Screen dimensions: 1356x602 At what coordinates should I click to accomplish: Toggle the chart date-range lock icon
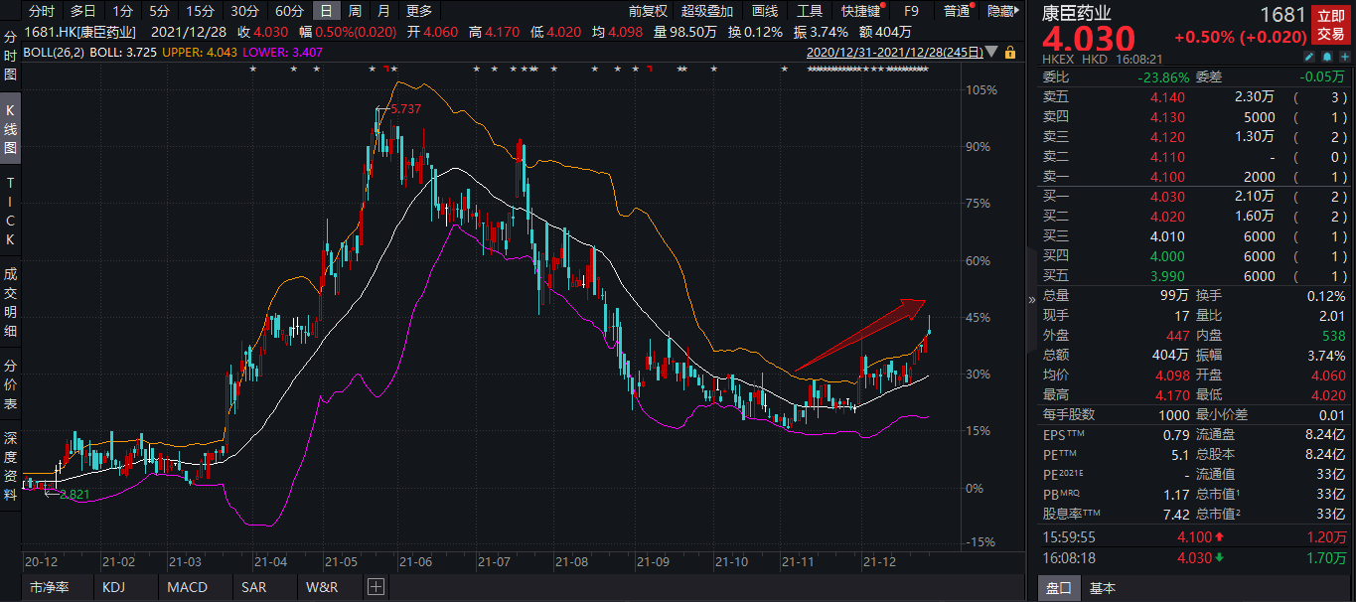coord(1010,52)
